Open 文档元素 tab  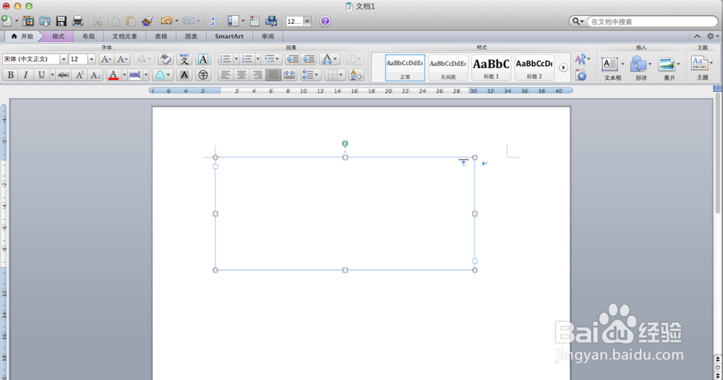(124, 36)
